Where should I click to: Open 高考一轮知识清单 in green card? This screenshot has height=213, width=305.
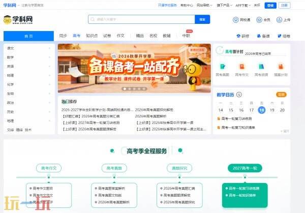coord(242,195)
